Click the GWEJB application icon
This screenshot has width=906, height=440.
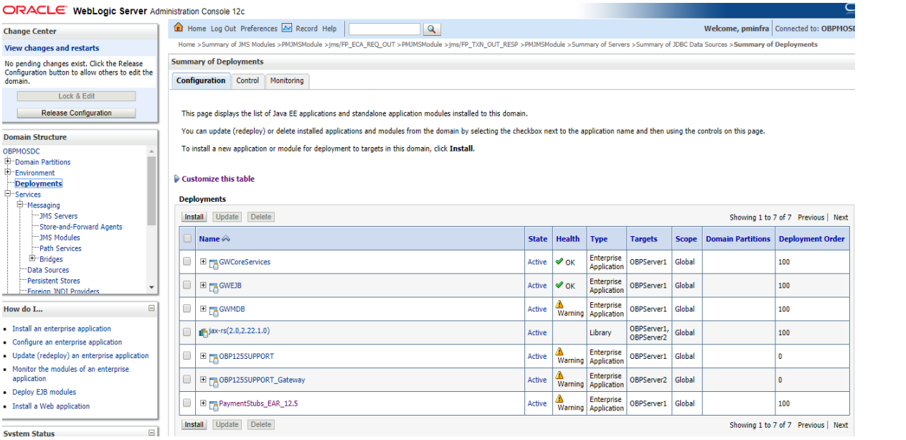[214, 286]
